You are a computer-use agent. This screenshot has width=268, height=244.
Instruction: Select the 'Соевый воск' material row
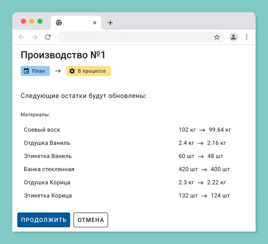pyautogui.click(x=127, y=130)
